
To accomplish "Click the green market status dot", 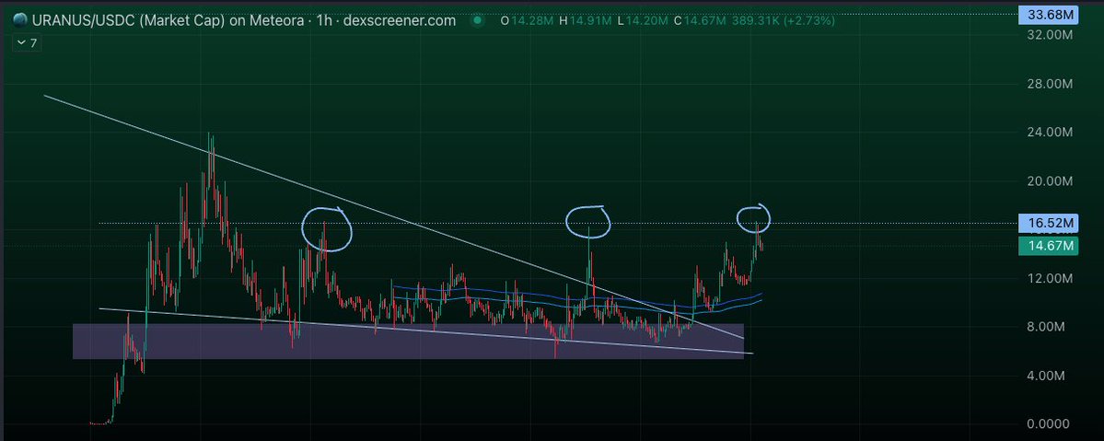I will coord(478,20).
